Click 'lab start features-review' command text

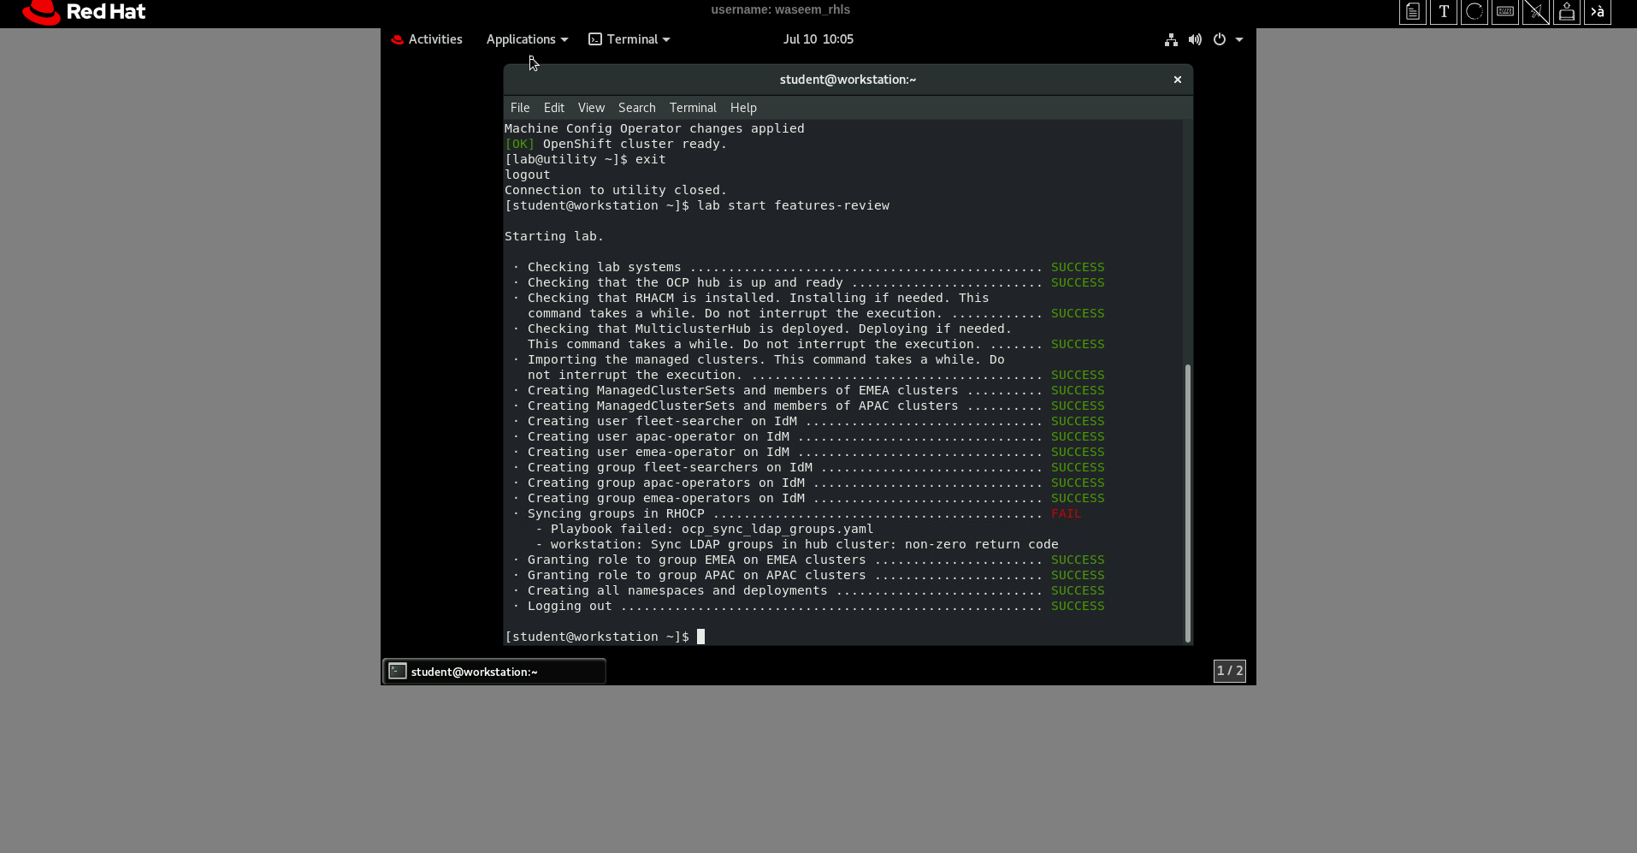pos(793,205)
